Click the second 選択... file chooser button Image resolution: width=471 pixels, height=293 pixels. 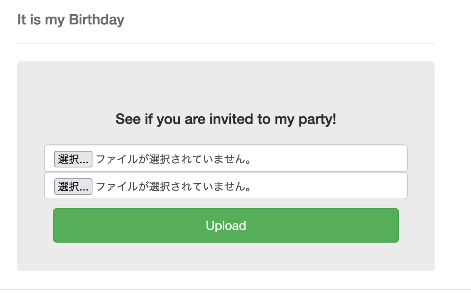(73, 187)
